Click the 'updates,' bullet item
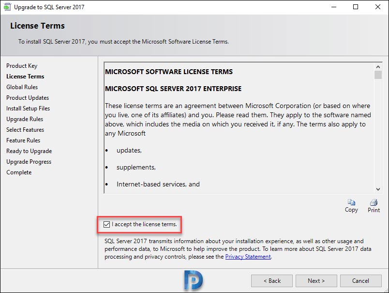This screenshot has width=389, height=293. tap(129, 151)
